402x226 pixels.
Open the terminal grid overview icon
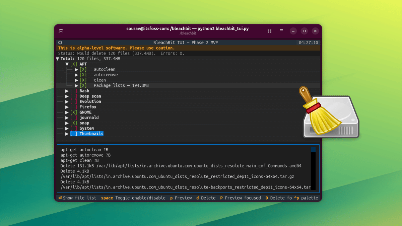click(x=269, y=31)
